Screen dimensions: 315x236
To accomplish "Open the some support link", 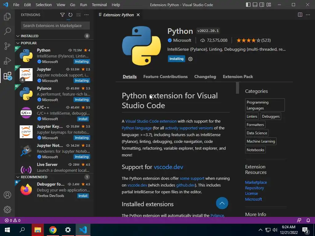I will [x=192, y=179].
